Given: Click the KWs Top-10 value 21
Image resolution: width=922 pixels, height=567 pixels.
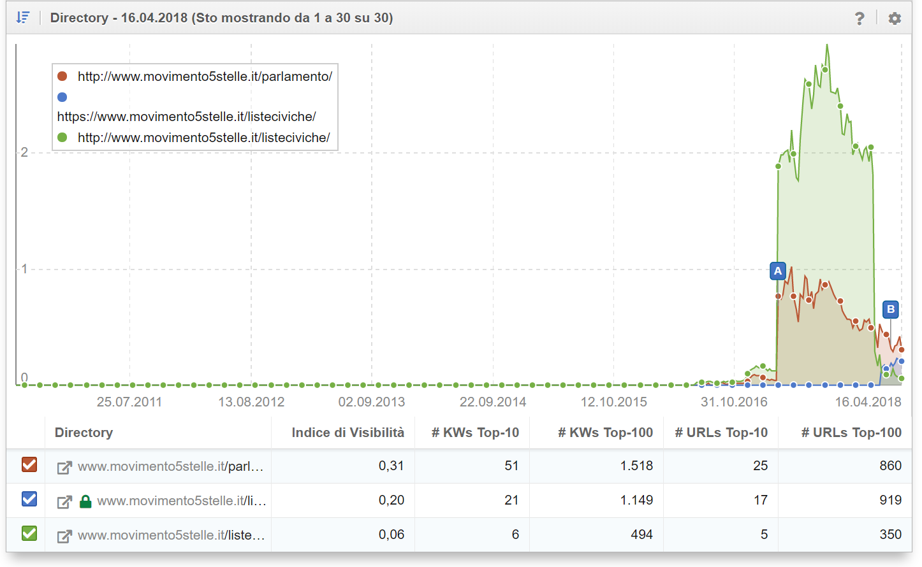Looking at the screenshot, I should click(511, 500).
